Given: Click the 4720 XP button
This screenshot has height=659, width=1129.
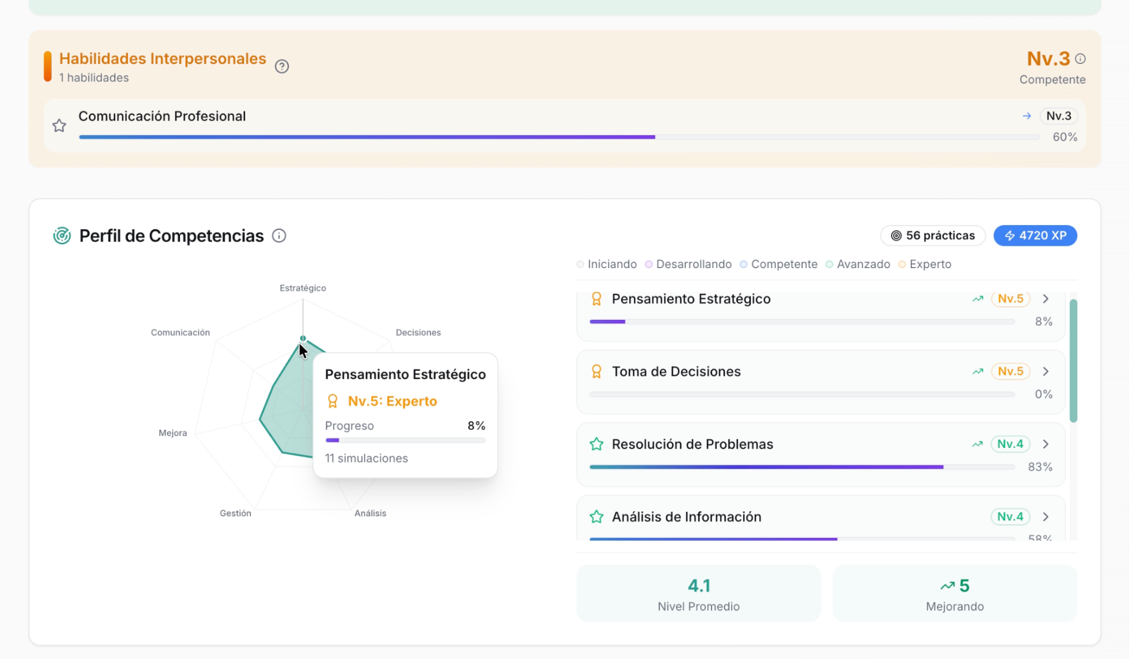Looking at the screenshot, I should pyautogui.click(x=1035, y=236).
